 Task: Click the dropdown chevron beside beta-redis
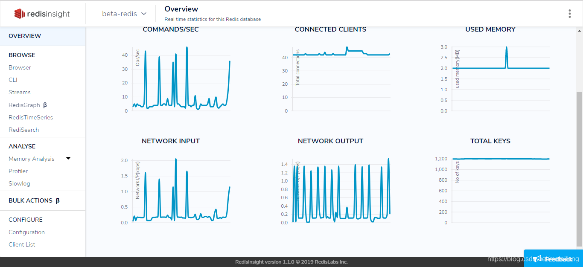[143, 13]
